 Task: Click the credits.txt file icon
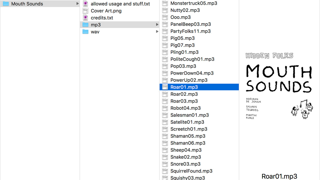(85, 18)
